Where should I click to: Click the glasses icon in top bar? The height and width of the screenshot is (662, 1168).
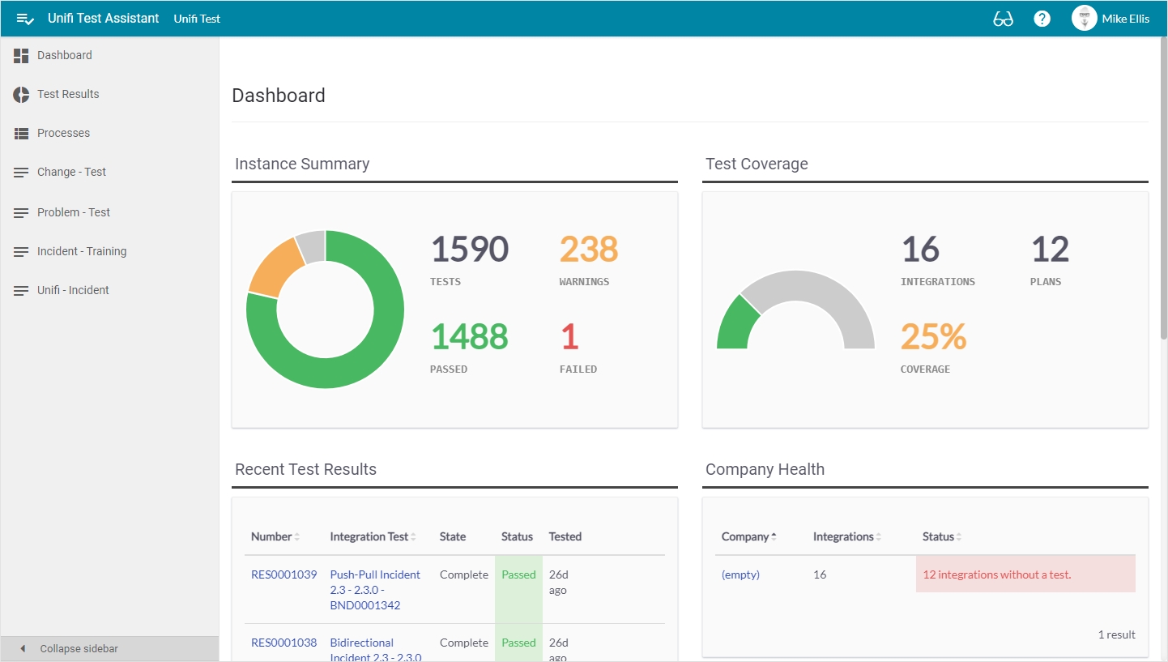(1003, 19)
